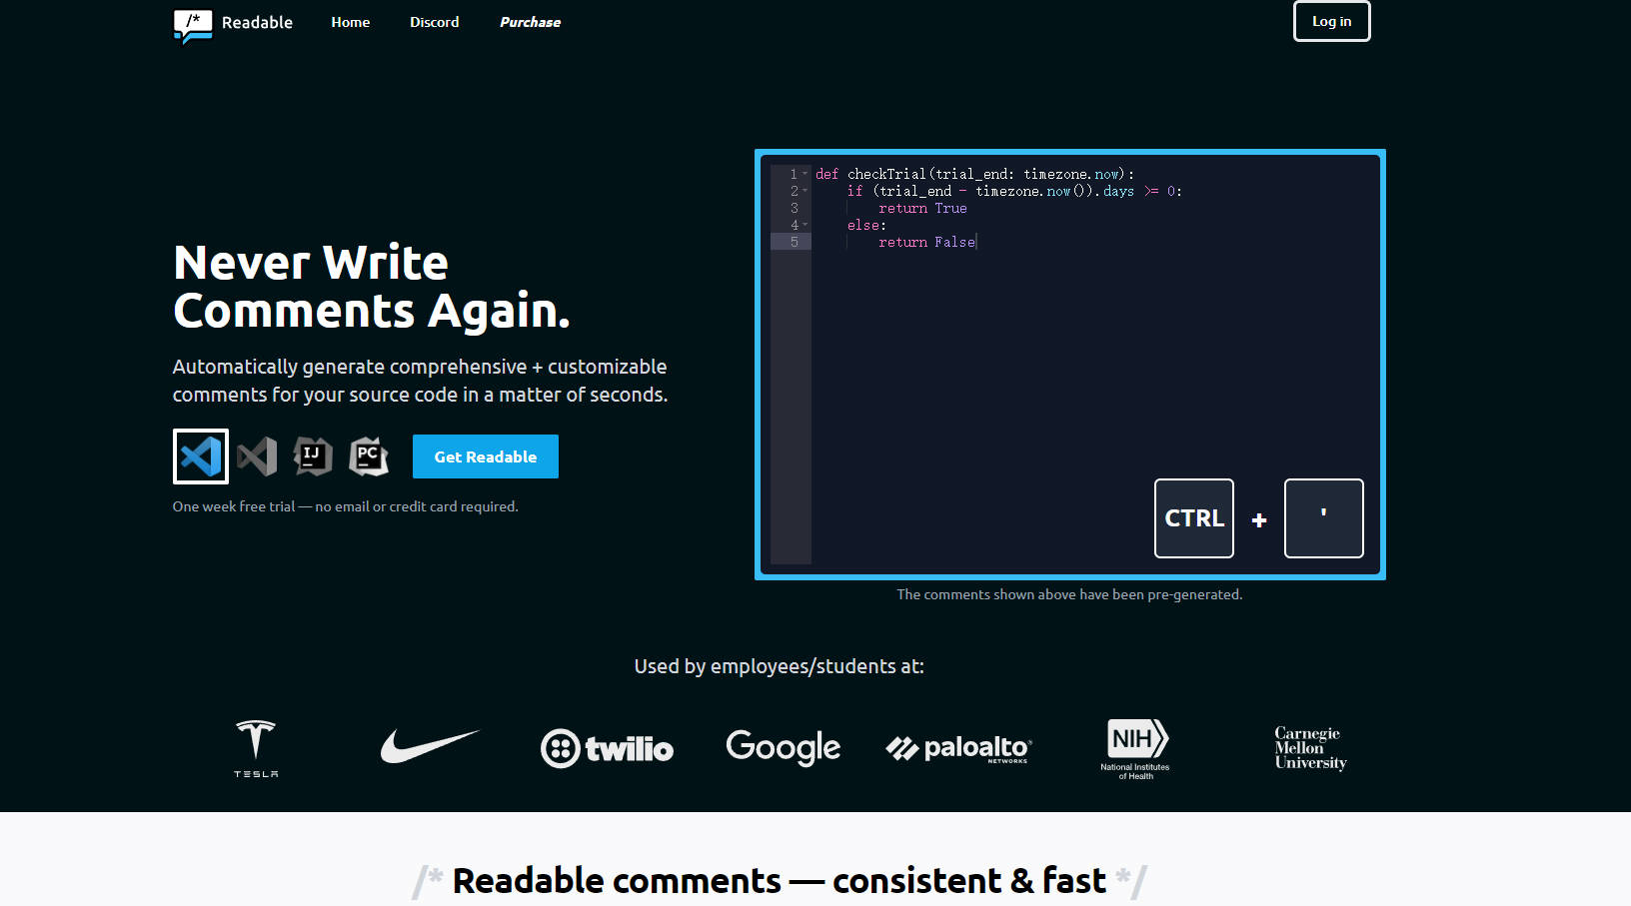Select the VS Code extension icon
The height and width of the screenshot is (906, 1631).
pos(200,455)
